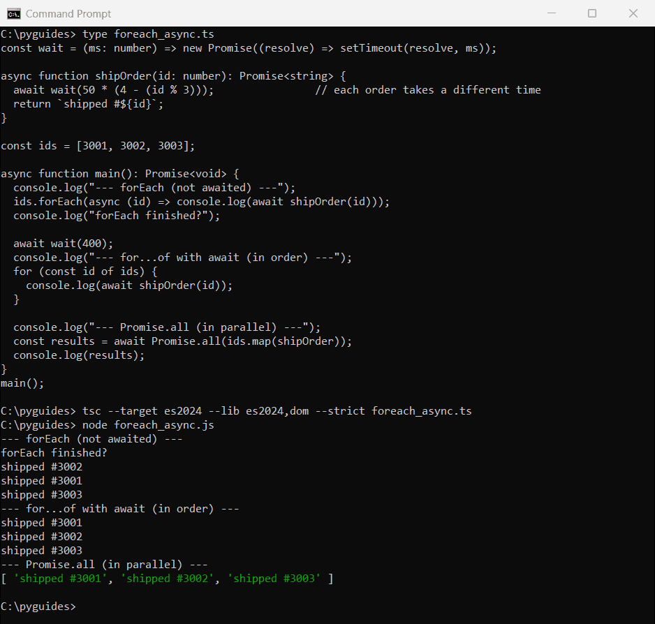This screenshot has height=624, width=655.
Task: Click the comment 'each order takes a different time'
Action: point(428,90)
